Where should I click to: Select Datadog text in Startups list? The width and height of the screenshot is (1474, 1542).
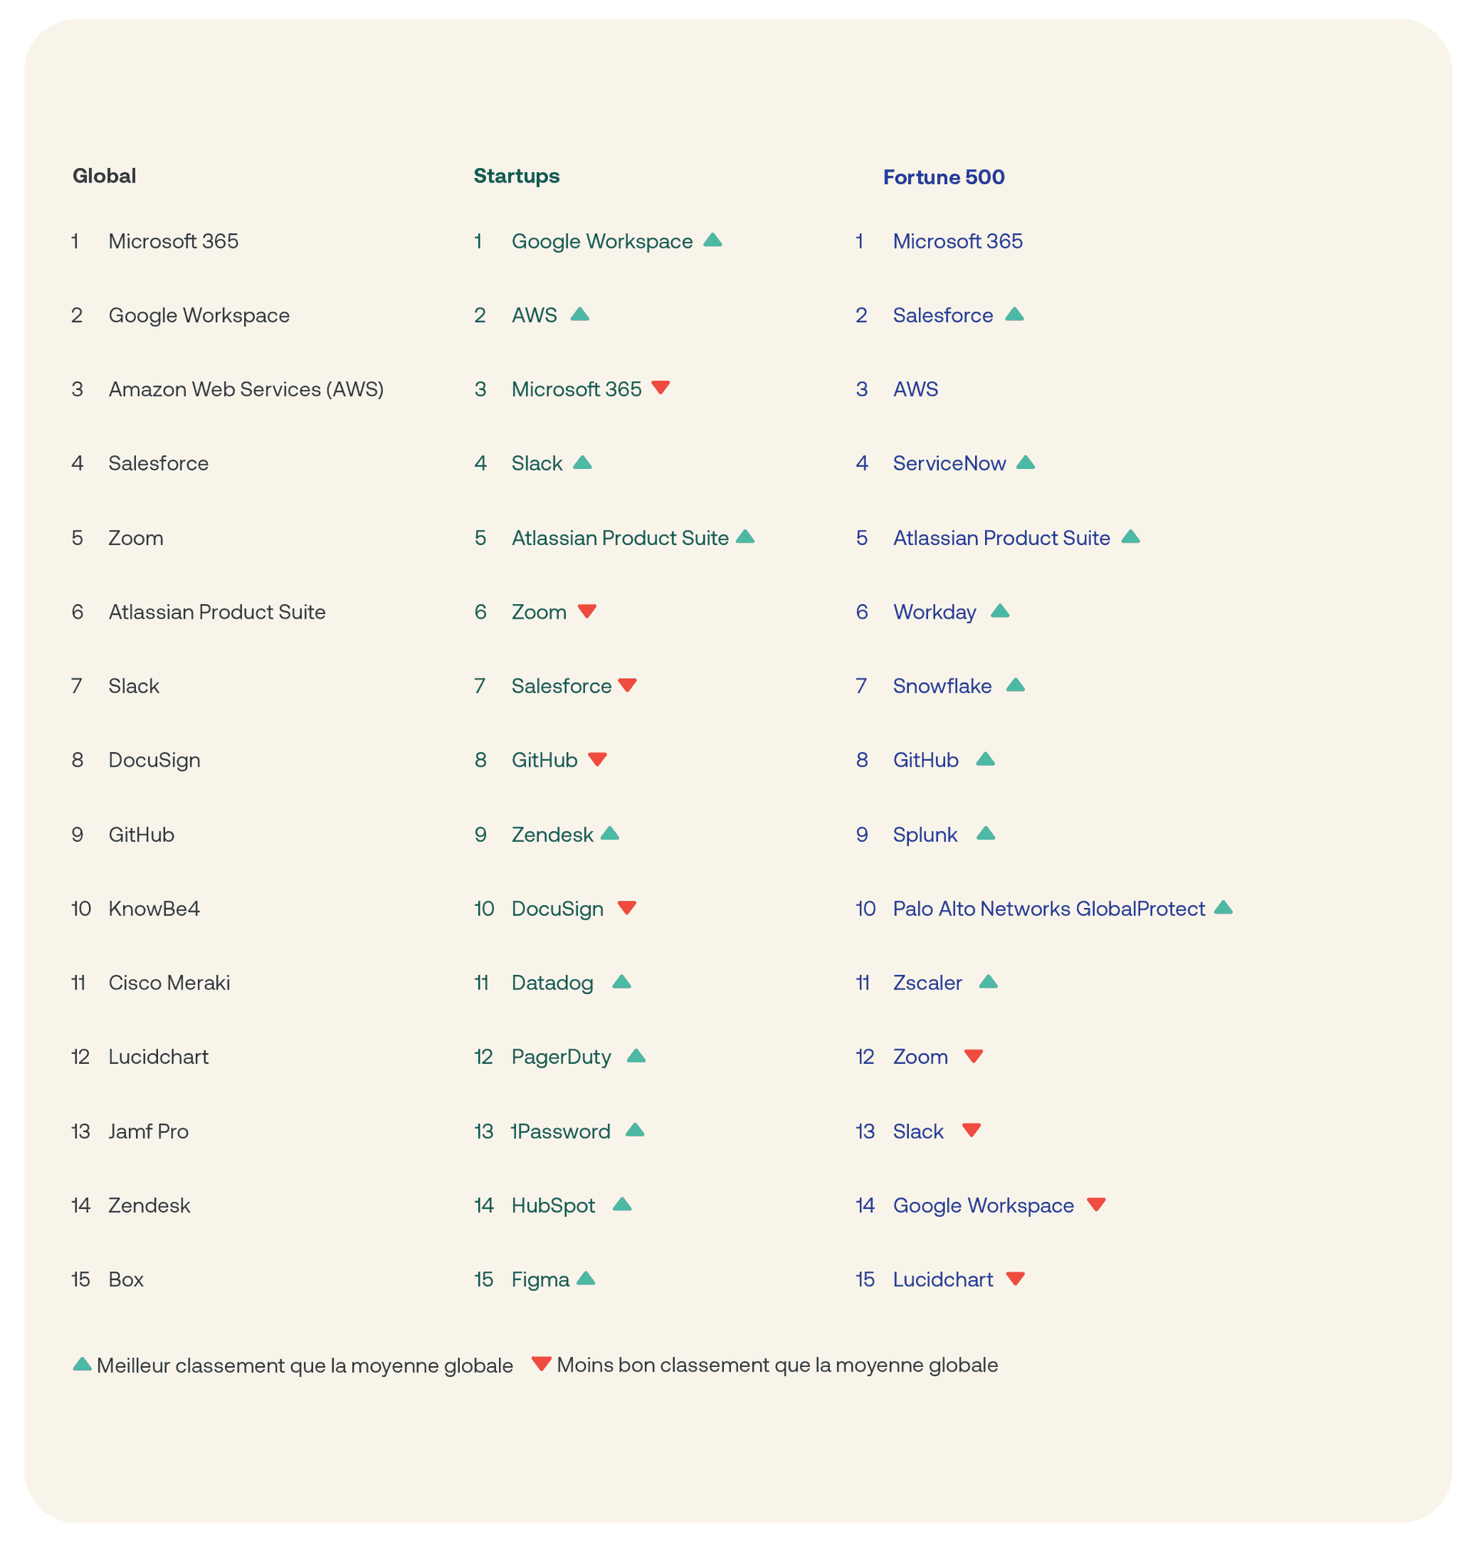click(552, 982)
